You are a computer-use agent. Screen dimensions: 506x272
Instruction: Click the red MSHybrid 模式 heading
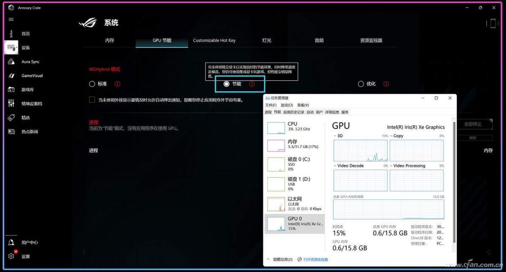[105, 69]
